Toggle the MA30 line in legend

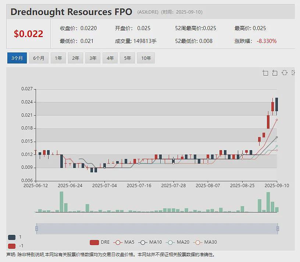[205, 242]
